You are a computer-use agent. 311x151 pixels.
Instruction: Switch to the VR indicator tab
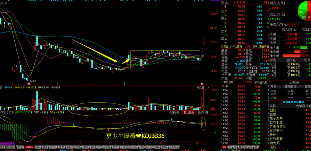(x=99, y=147)
